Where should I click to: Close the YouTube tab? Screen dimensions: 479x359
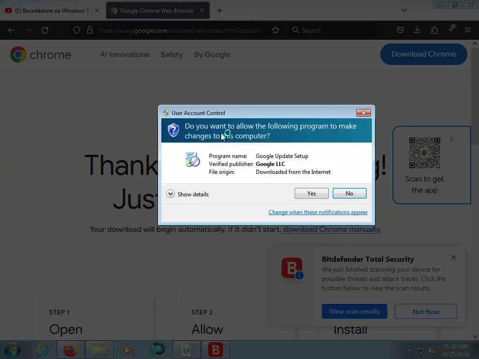(96, 10)
